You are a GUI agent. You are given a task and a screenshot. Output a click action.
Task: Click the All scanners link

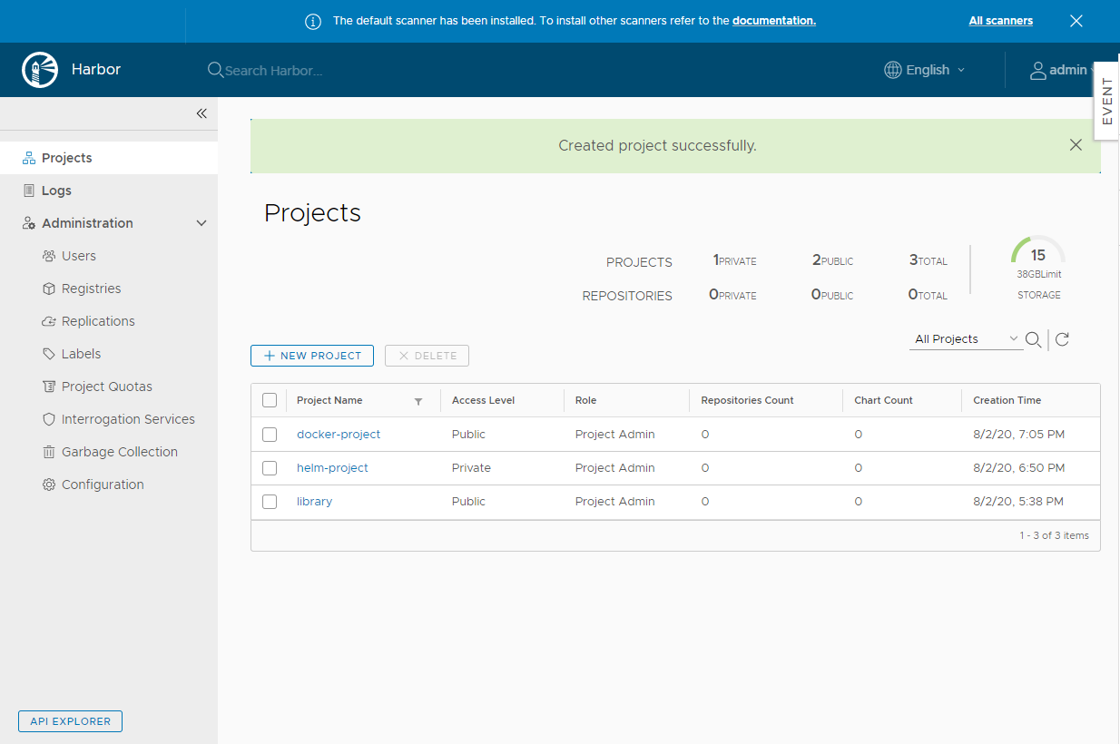[x=1000, y=21]
